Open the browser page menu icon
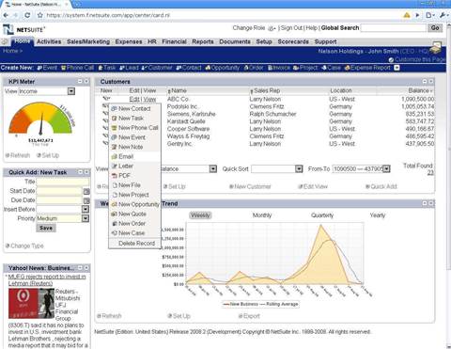Viewport: 451px width, 349px height. (430, 15)
